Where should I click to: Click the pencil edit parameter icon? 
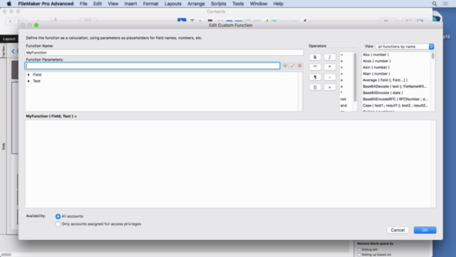292,66
